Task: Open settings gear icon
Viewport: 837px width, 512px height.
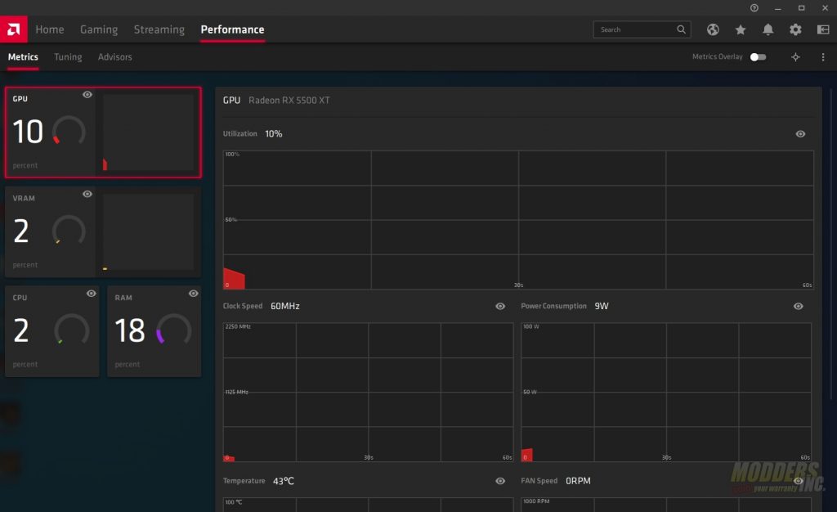Action: 795,29
